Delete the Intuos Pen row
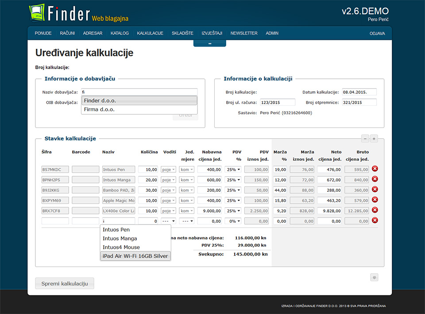The image size is (425, 314). point(375,169)
